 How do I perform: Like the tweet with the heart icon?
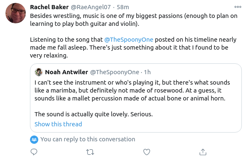pyautogui.click(x=147, y=152)
